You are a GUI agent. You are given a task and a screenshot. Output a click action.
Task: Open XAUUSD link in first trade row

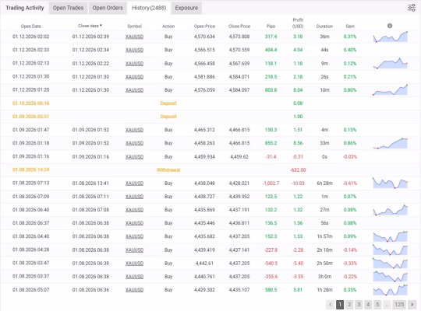pos(135,37)
